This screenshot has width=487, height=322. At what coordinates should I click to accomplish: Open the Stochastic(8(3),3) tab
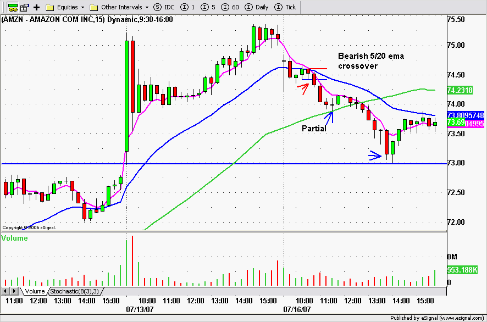(x=75, y=291)
